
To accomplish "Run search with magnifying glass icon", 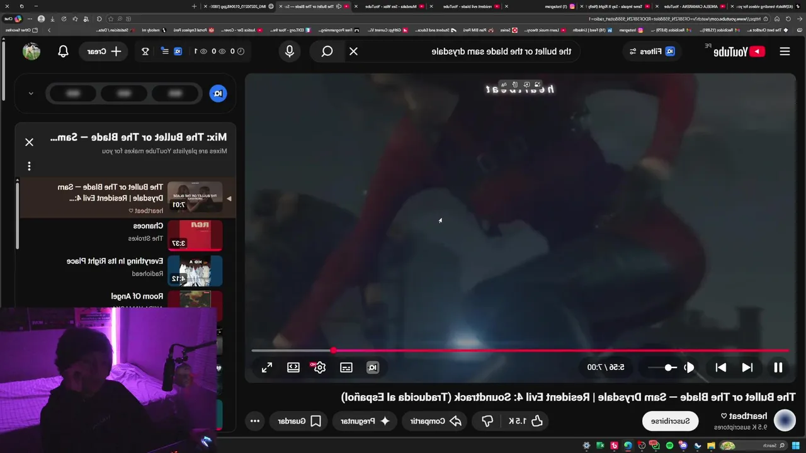I will (327, 52).
